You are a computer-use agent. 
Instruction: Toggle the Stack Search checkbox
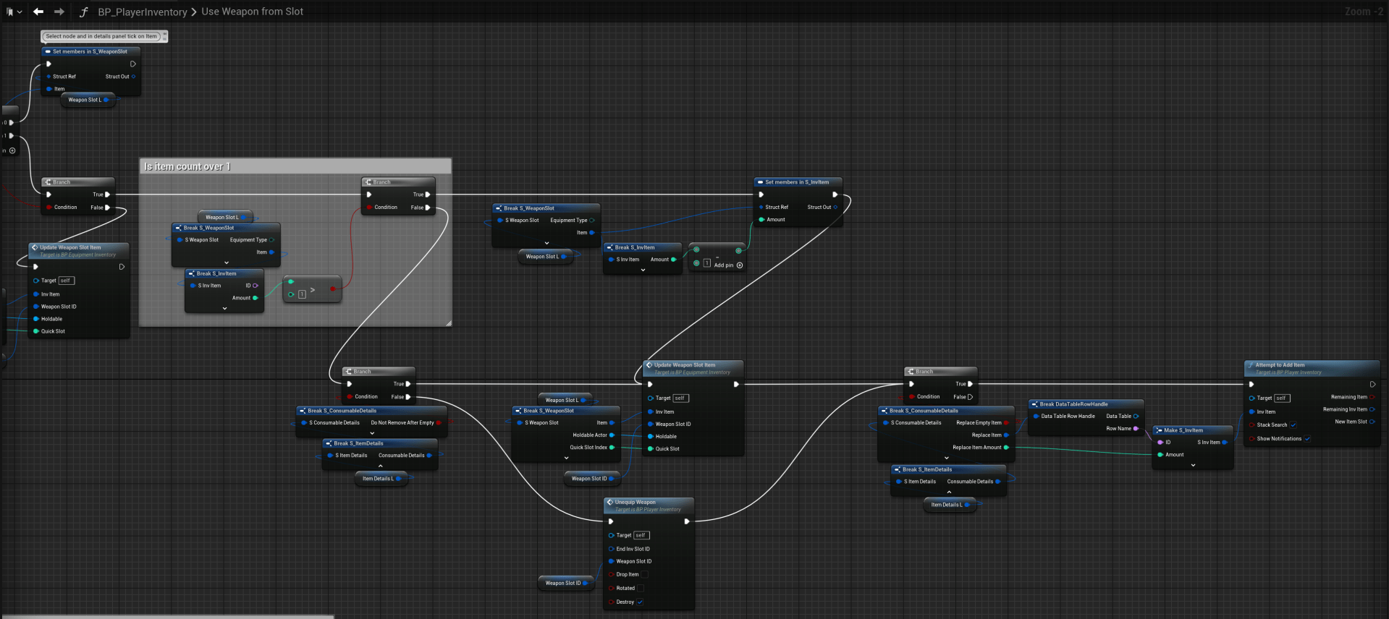click(x=1293, y=425)
